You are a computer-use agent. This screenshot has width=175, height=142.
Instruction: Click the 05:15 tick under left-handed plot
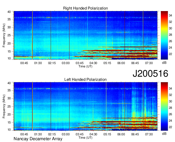coord(107,134)
